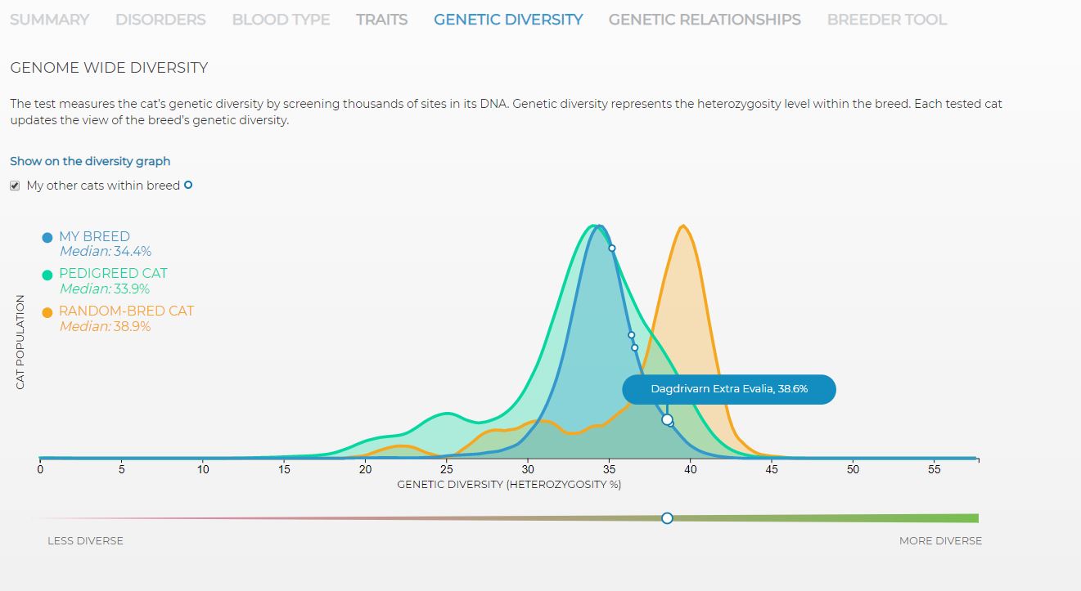Select the MY BREED legend label
This screenshot has height=591, width=1081.
coord(94,237)
